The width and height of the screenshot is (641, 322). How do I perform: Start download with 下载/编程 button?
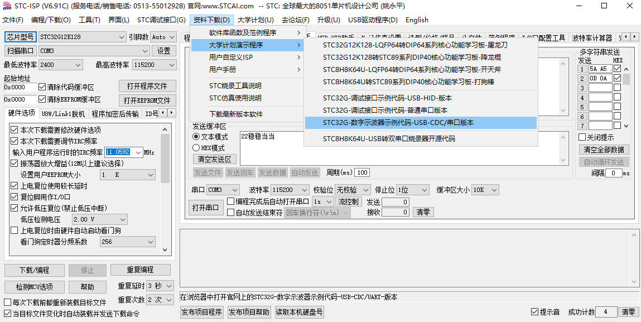(x=35, y=270)
